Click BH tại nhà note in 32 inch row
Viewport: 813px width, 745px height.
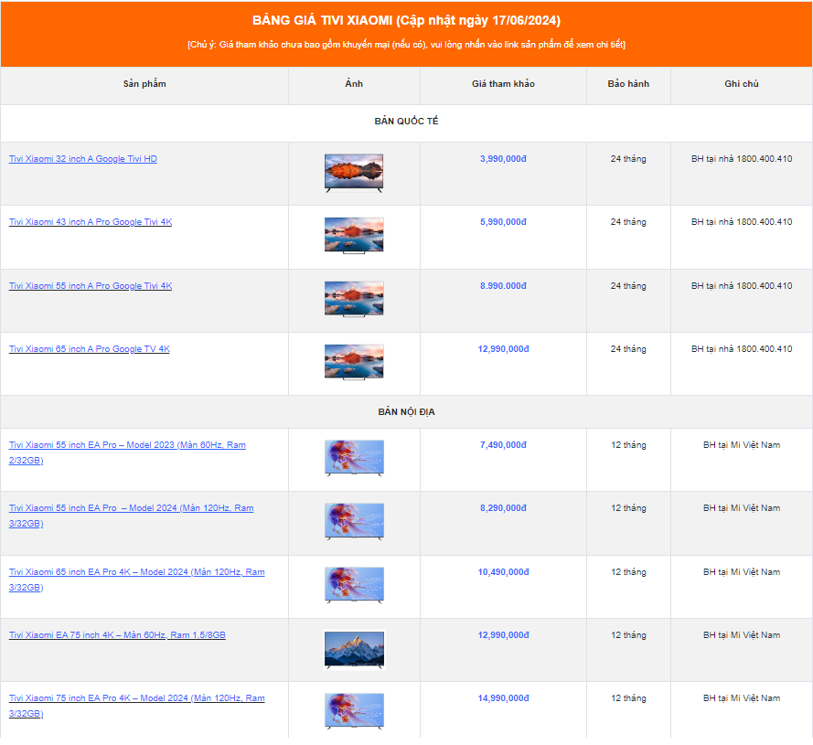pyautogui.click(x=742, y=159)
